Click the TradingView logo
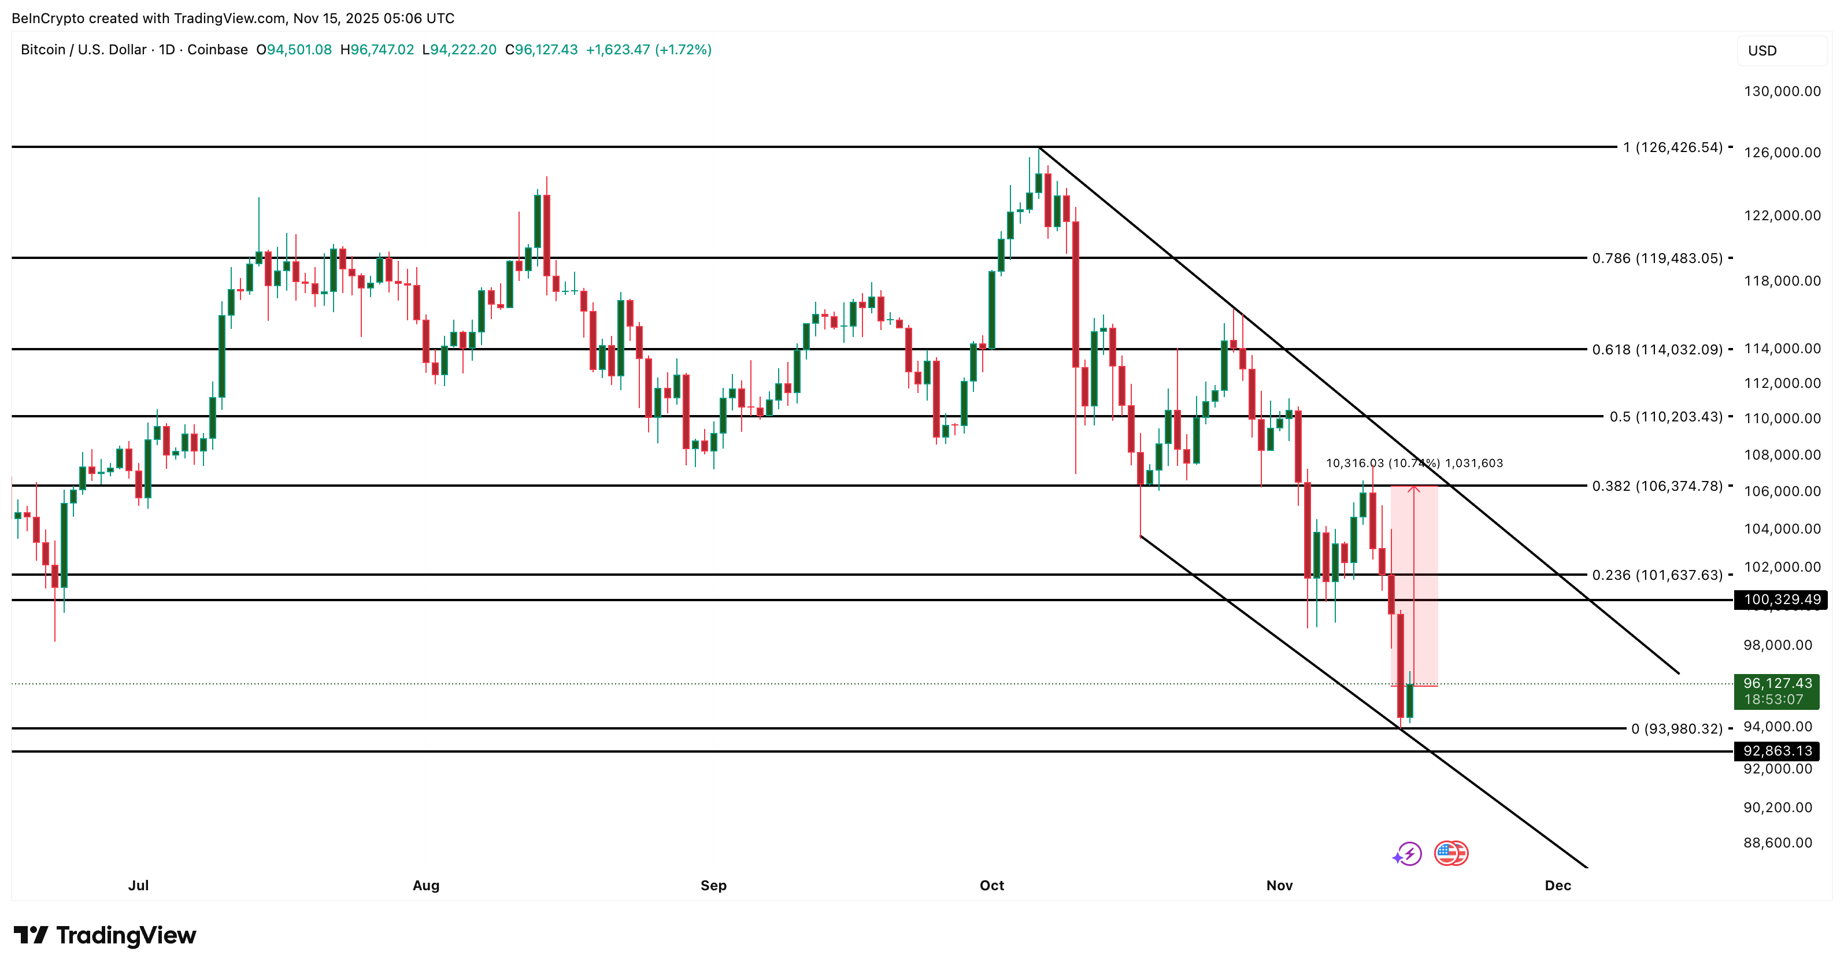Image resolution: width=1844 pixels, height=970 pixels. 105,935
